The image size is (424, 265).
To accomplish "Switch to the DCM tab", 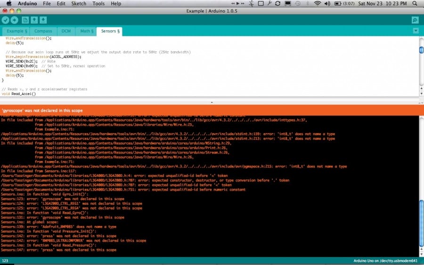I will point(66,31).
